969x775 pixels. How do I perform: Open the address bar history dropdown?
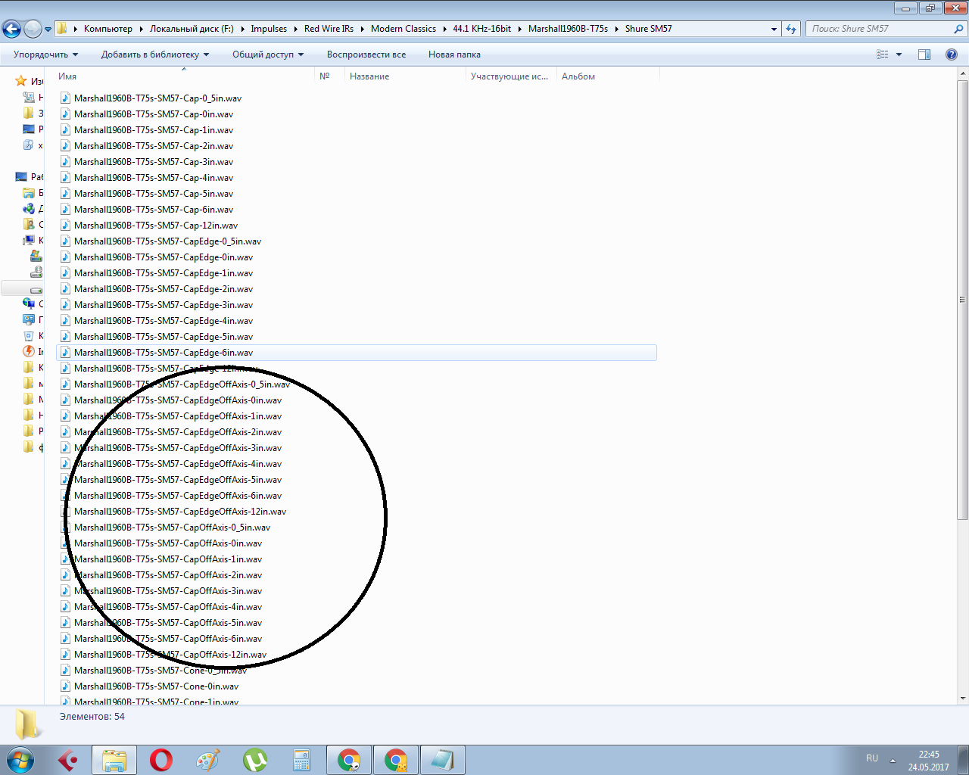[x=774, y=29]
